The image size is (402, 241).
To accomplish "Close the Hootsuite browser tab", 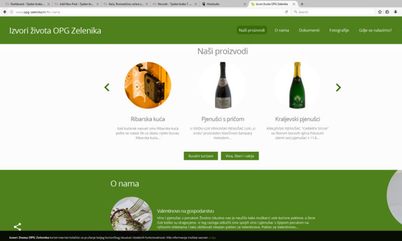I will tap(244, 4).
